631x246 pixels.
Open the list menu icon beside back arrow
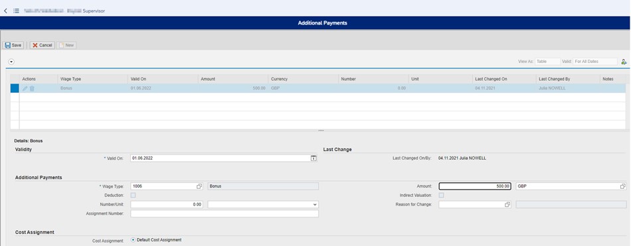(16, 11)
